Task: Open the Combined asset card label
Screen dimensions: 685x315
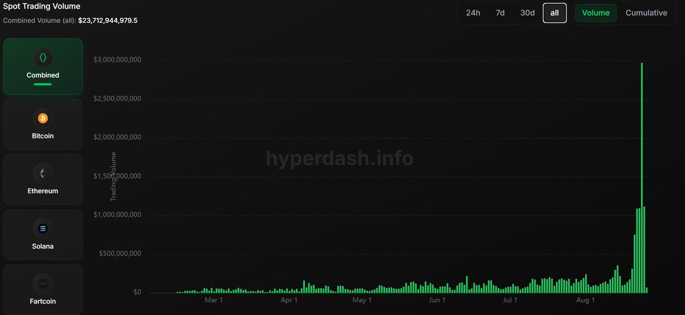Action: [43, 75]
